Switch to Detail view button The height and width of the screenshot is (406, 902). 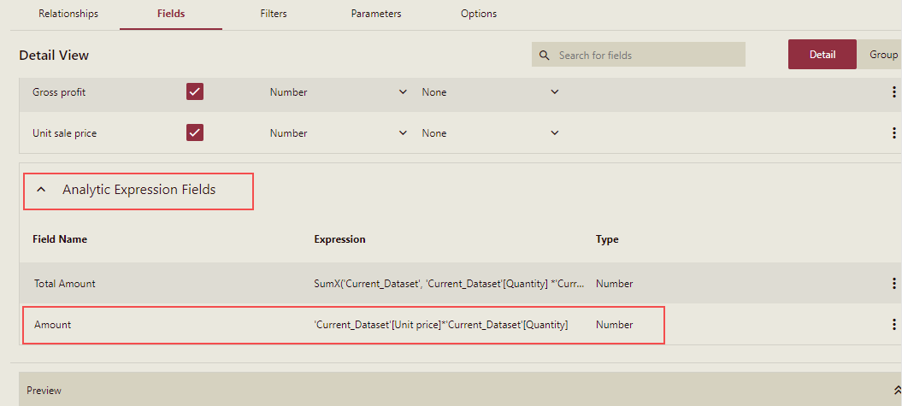point(822,54)
